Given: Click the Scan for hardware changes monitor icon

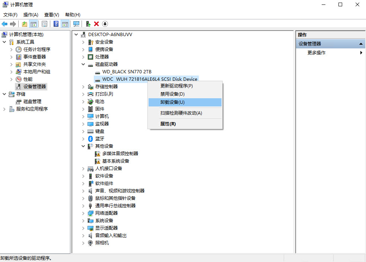Looking at the screenshot, I should (76, 24).
